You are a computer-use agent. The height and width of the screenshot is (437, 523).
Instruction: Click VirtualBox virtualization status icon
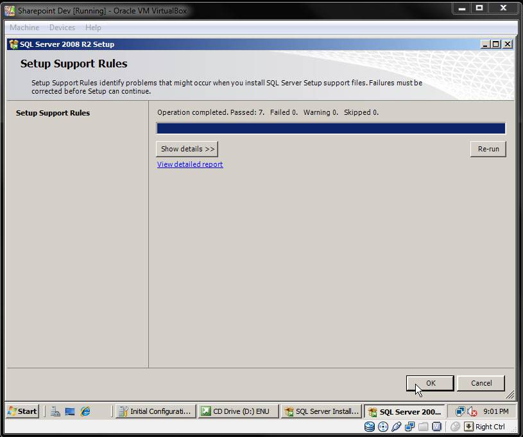(436, 427)
